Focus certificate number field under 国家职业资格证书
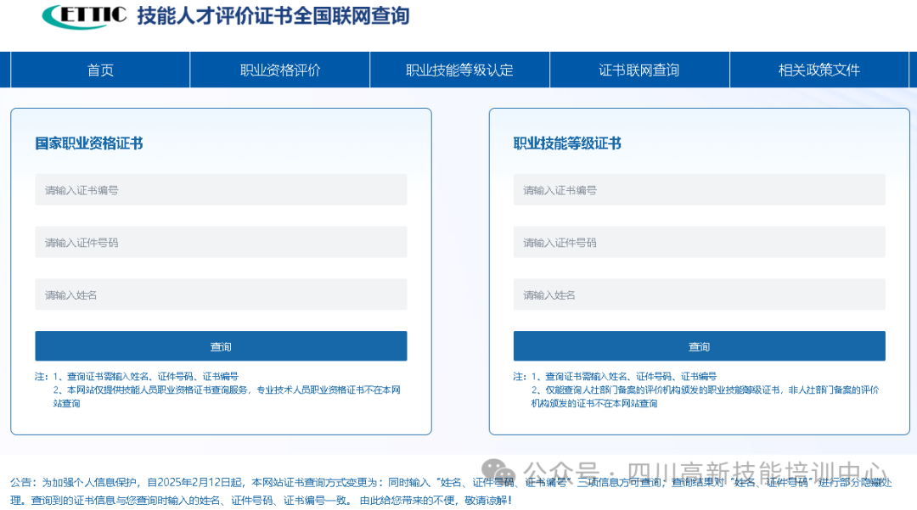This screenshot has width=917, height=510. click(x=221, y=190)
